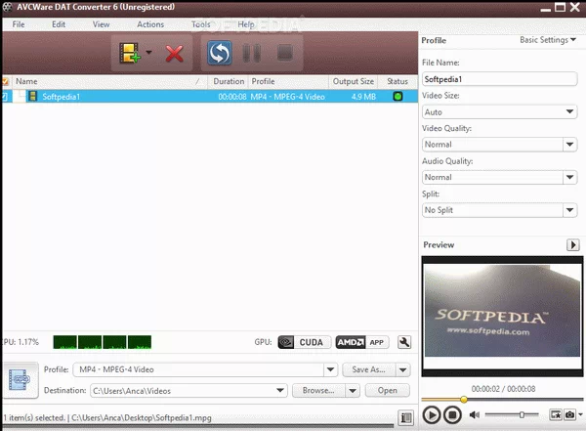586x431 pixels.
Task: Click the 4.9 MB output size cell
Action: 363,97
